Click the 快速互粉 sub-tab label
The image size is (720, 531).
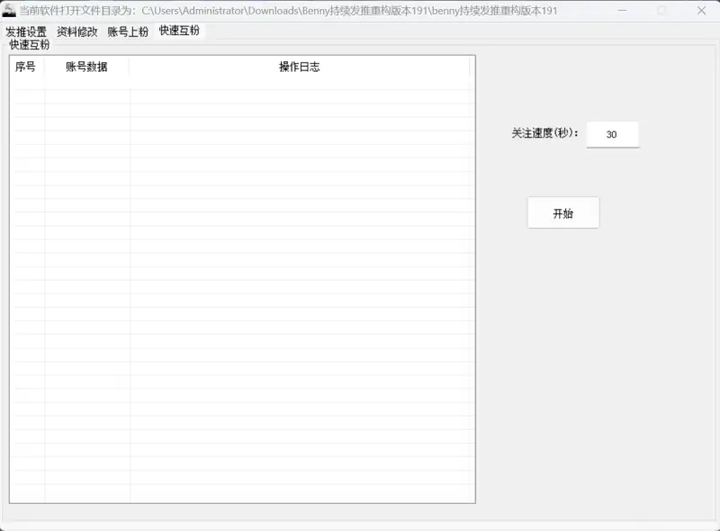coord(30,45)
